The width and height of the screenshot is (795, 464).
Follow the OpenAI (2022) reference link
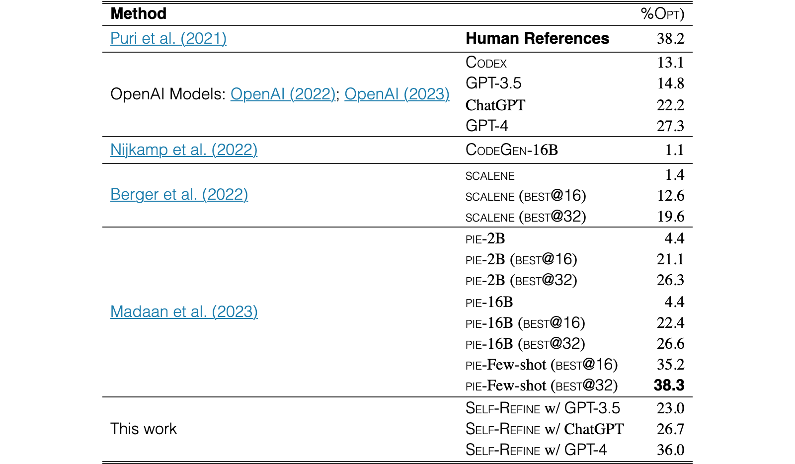pos(283,94)
